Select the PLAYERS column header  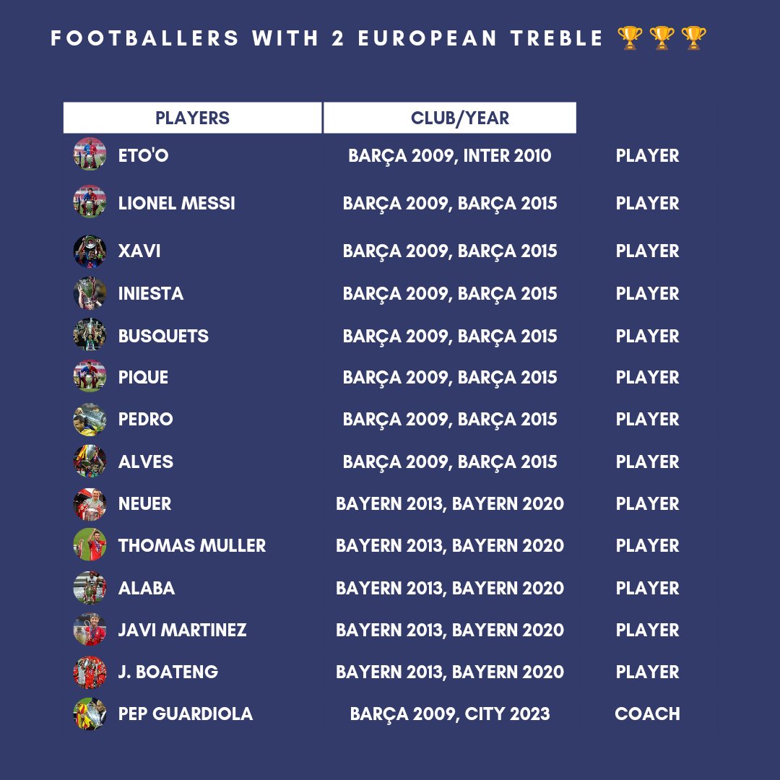tap(193, 118)
